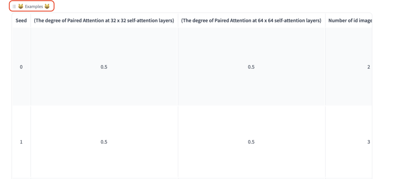The image size is (394, 179).
Task: Click the Number of id images header
Action: [350, 20]
